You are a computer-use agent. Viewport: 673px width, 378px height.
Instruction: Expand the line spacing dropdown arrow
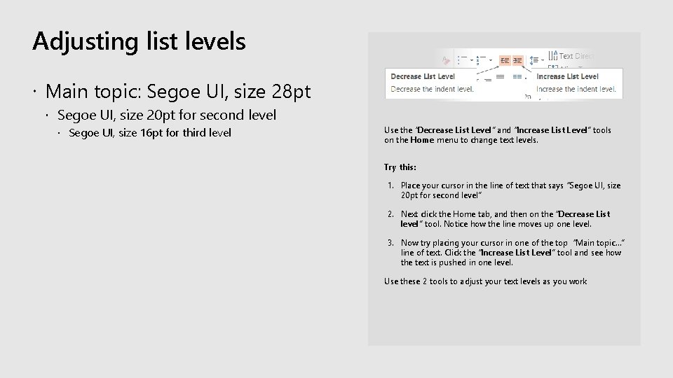click(x=543, y=60)
